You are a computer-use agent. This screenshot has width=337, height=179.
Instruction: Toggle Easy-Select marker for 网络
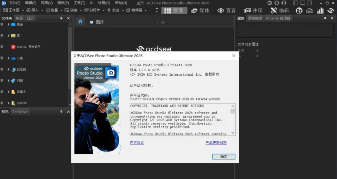click(2, 81)
